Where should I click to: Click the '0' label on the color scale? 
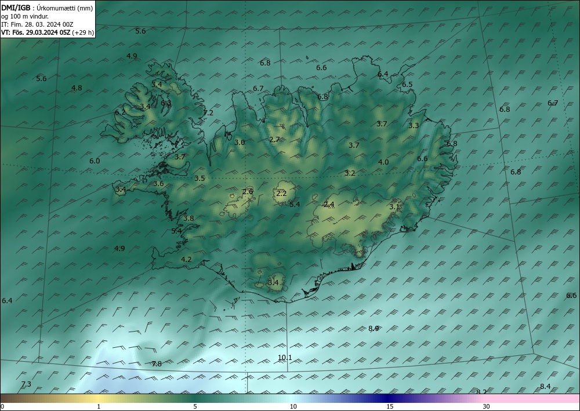tap(2, 406)
